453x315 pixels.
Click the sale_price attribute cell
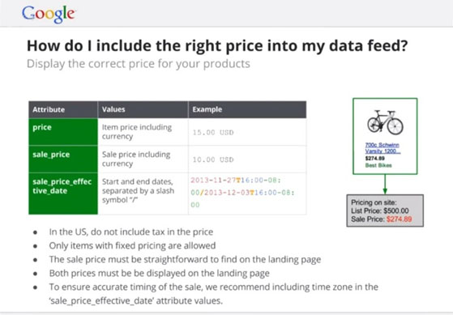pyautogui.click(x=63, y=159)
